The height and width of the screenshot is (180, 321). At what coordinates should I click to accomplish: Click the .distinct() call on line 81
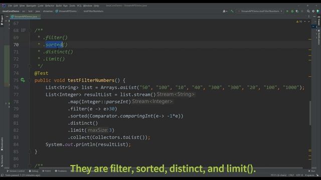coord(83,123)
